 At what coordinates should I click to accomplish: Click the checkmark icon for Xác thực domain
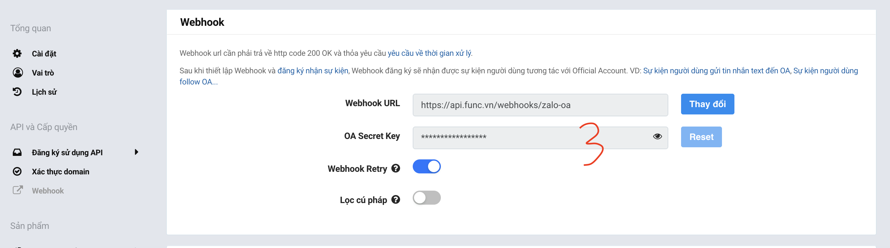17,171
